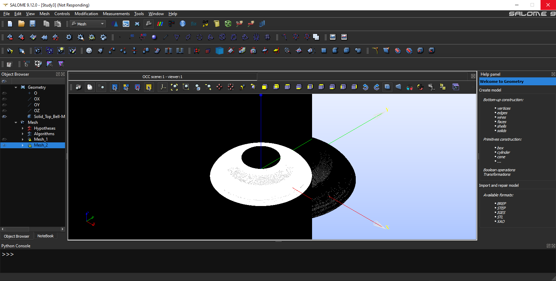
Task: Click the Save document icon
Action: [33, 24]
